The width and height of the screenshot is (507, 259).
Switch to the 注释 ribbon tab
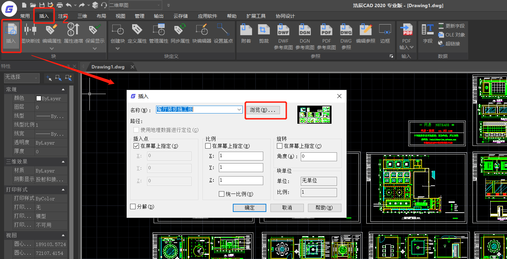63,16
